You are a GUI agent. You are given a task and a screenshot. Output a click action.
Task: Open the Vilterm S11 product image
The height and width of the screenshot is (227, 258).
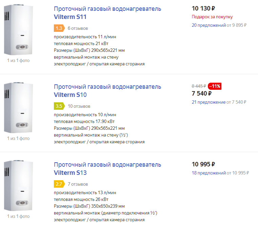tap(18, 30)
